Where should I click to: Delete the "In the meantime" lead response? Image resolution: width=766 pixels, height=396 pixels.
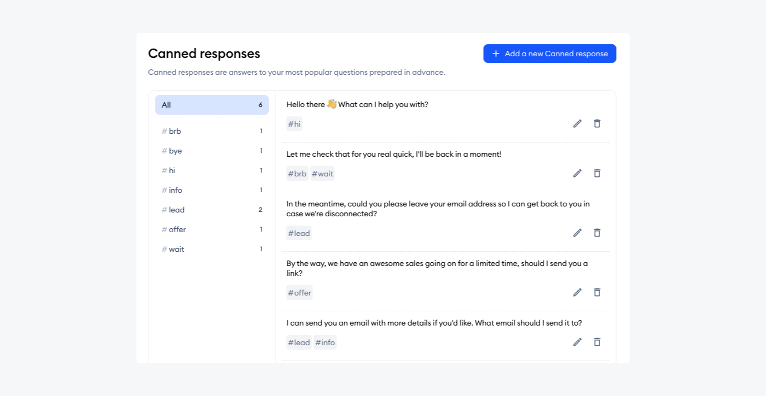(597, 233)
